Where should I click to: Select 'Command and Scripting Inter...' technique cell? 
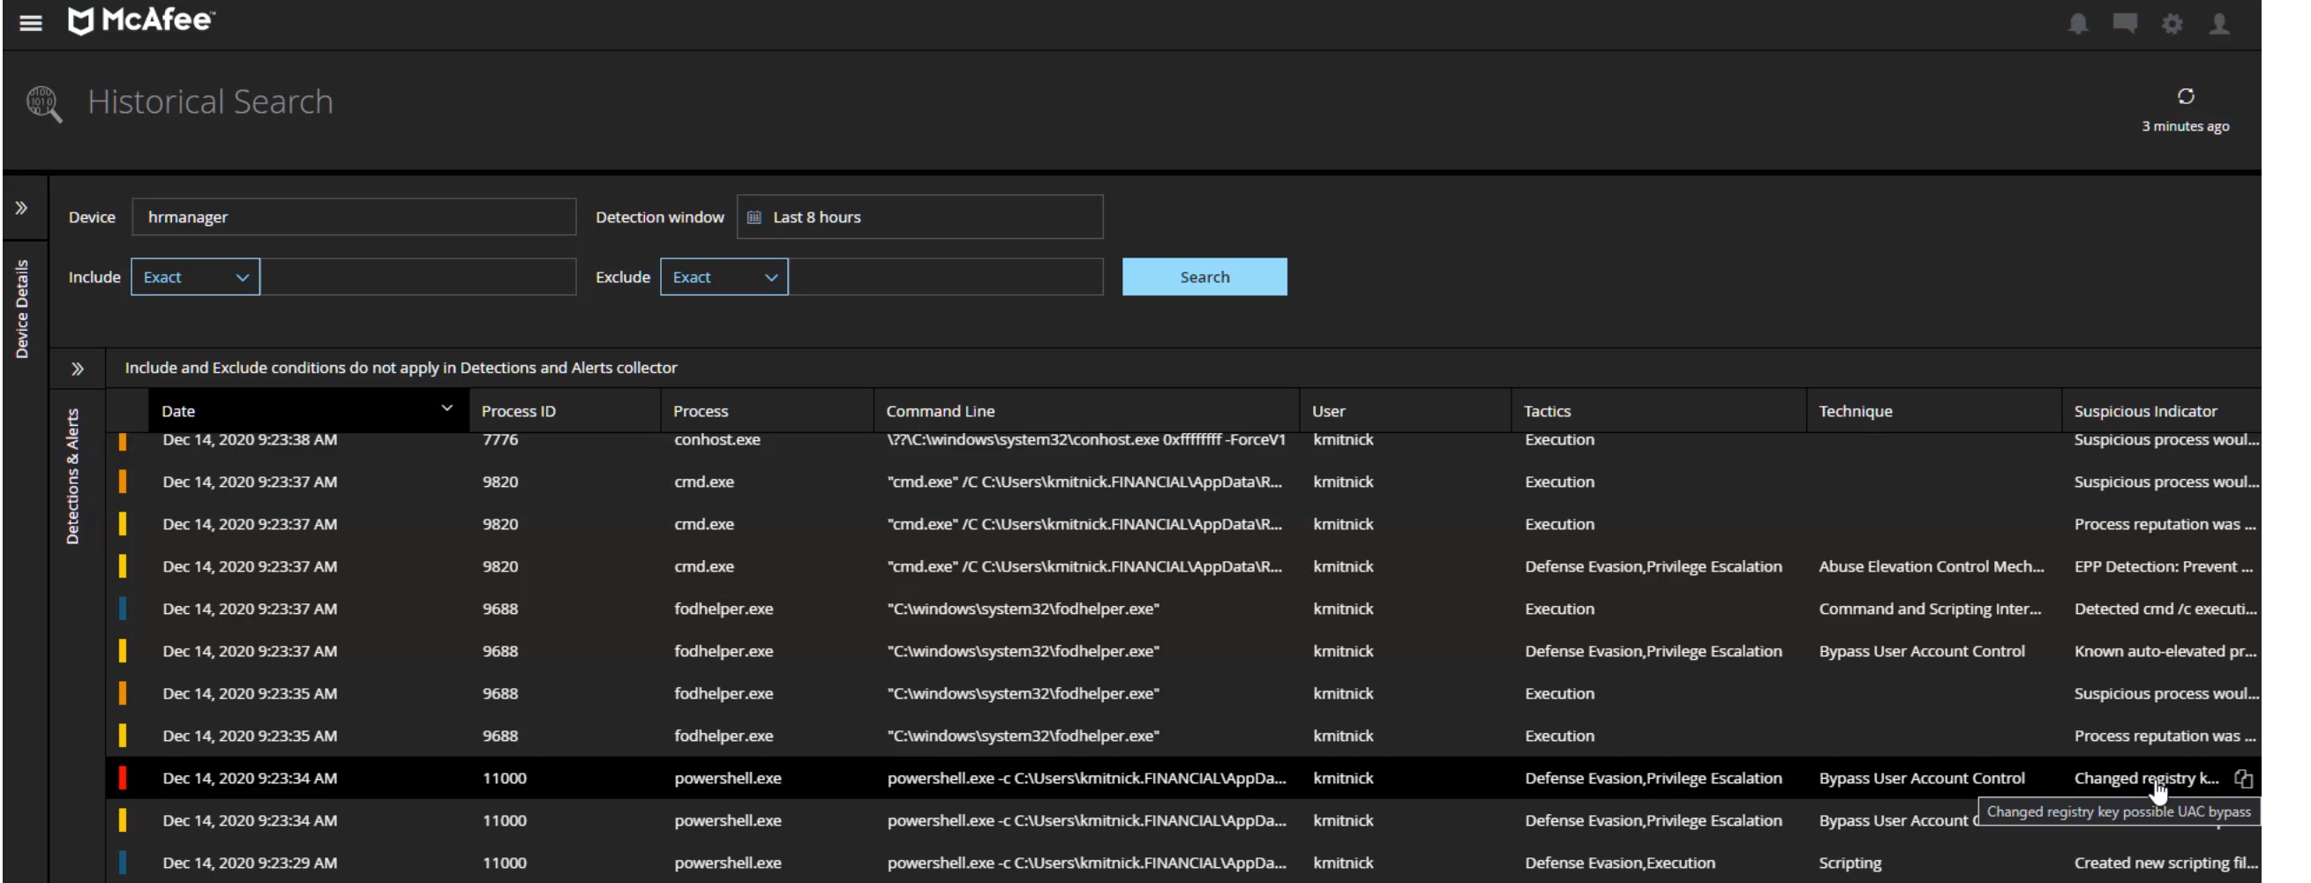(1930, 609)
